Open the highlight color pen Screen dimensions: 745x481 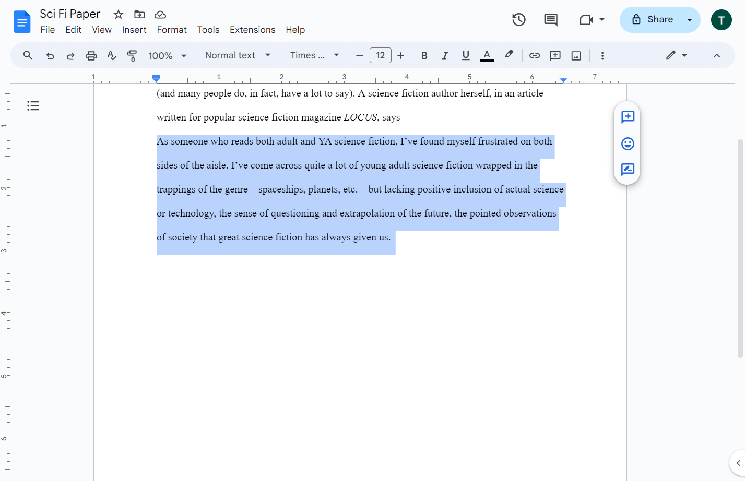[509, 55]
